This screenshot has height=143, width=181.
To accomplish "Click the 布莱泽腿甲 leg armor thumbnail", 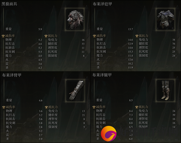I will click(165, 91).
